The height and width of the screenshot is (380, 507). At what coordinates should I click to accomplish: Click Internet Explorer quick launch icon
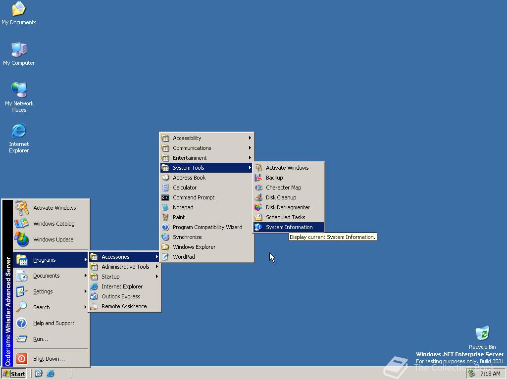[x=51, y=374]
